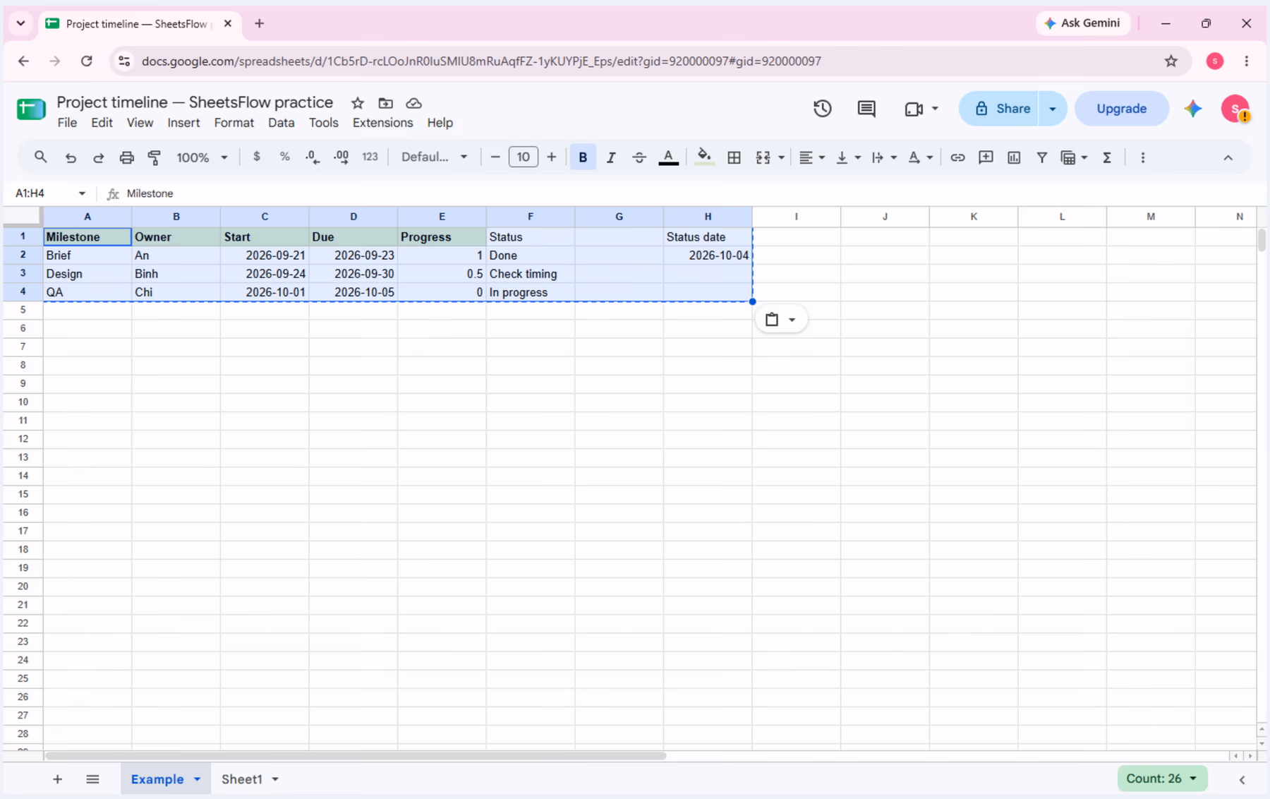Star this document
Image resolution: width=1270 pixels, height=799 pixels.
pyautogui.click(x=358, y=103)
